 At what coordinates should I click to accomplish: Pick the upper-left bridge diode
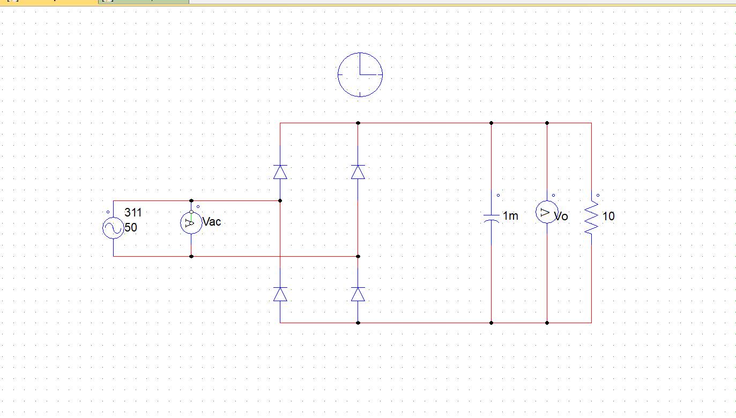280,172
